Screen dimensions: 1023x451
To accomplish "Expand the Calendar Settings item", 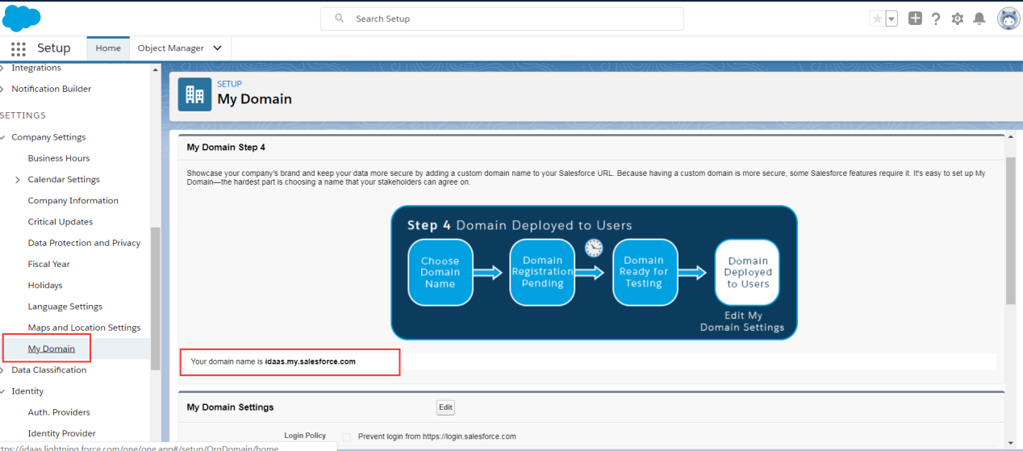I will coord(18,180).
